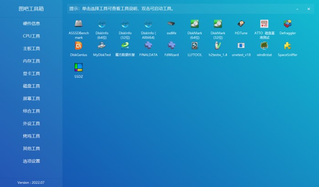
Task: Select the SpaceSniffer icon
Action: pos(288,46)
